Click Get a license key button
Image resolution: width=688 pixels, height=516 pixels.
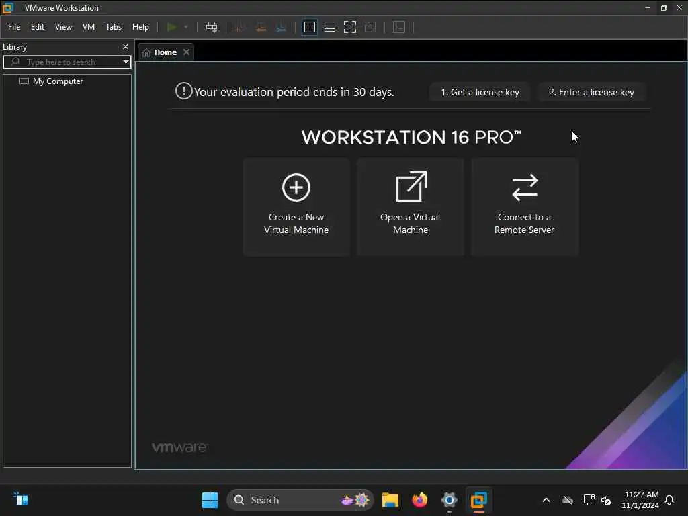click(x=480, y=92)
